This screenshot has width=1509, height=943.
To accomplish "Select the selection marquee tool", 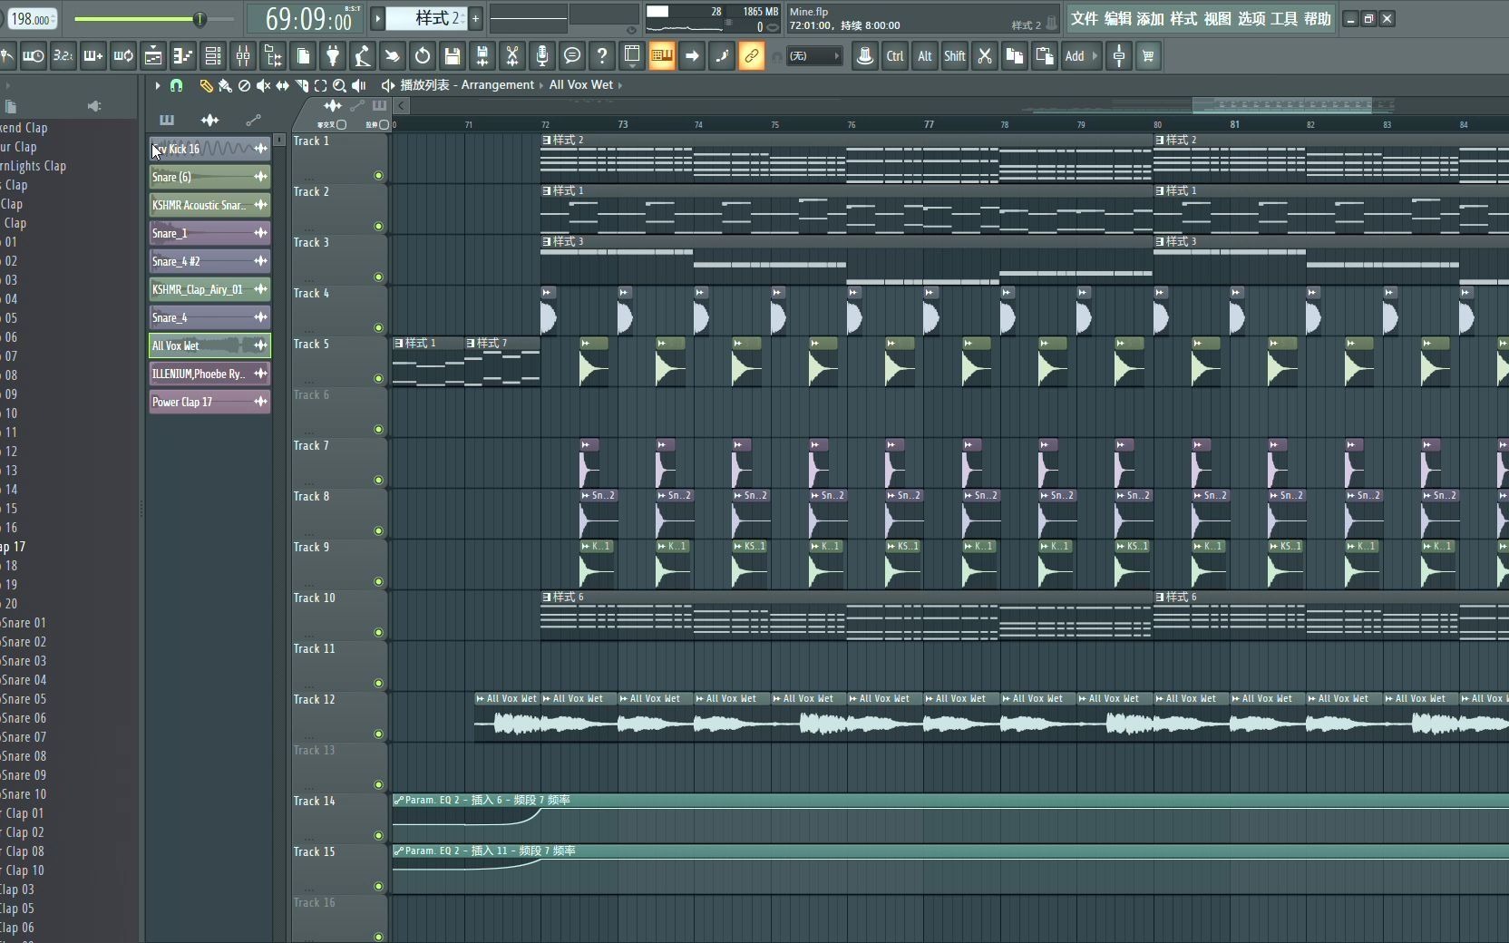I will pos(320,85).
